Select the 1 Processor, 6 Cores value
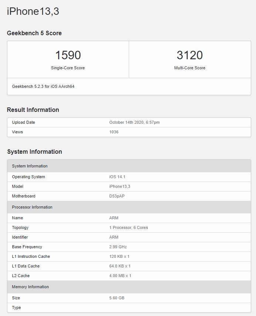Image resolution: width=256 pixels, height=316 pixels. tap(129, 227)
